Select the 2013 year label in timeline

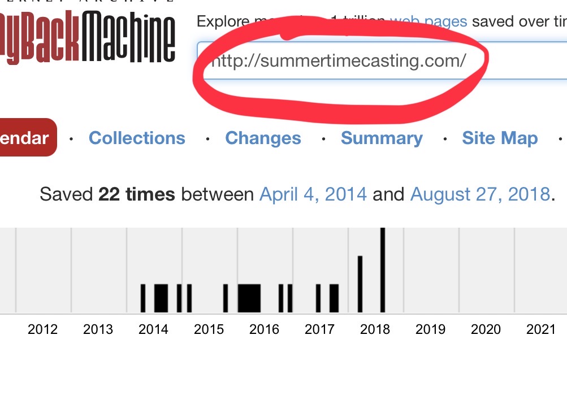[x=98, y=329]
